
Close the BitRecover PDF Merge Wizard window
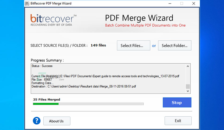194,3
